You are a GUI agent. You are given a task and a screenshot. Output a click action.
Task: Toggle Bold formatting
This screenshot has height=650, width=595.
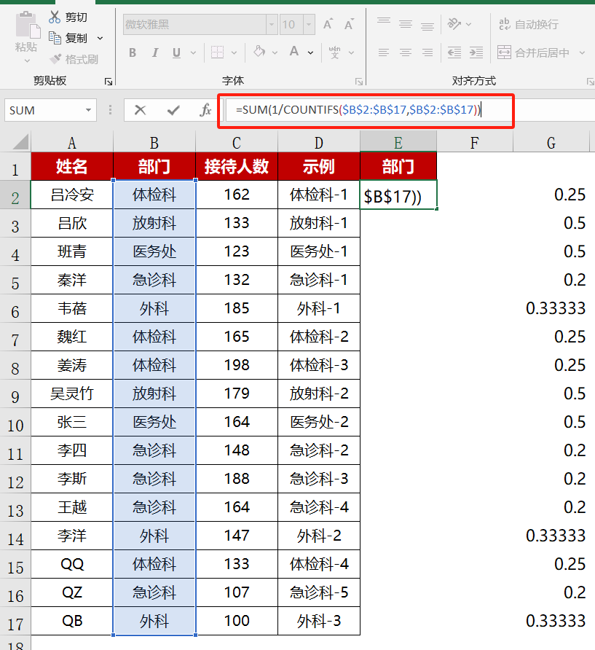[133, 52]
